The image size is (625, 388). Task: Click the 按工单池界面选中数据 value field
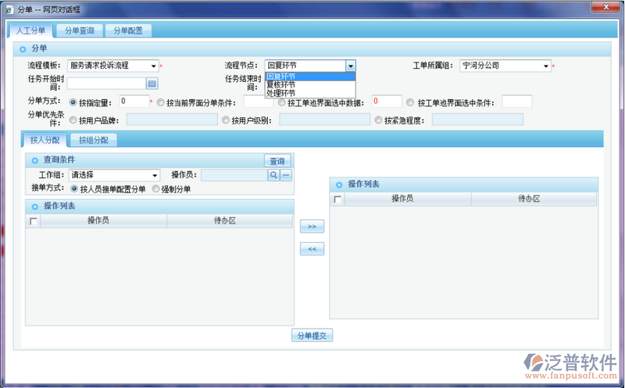pyautogui.click(x=387, y=101)
